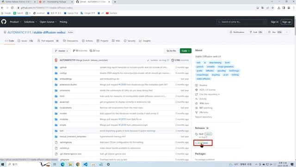
Task: Switch to the Python Release tab
Action: coord(18,2)
